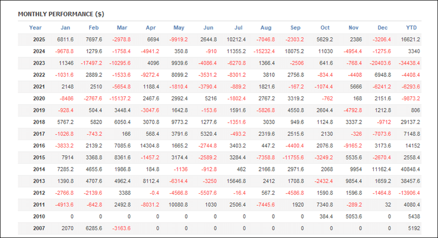Click the 2016 Apr value 14304.8
438x238 pixels.
click(149, 146)
